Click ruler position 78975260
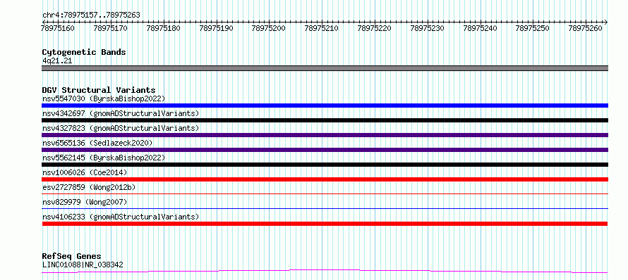The width and height of the screenshot is (628, 280). 586,28
